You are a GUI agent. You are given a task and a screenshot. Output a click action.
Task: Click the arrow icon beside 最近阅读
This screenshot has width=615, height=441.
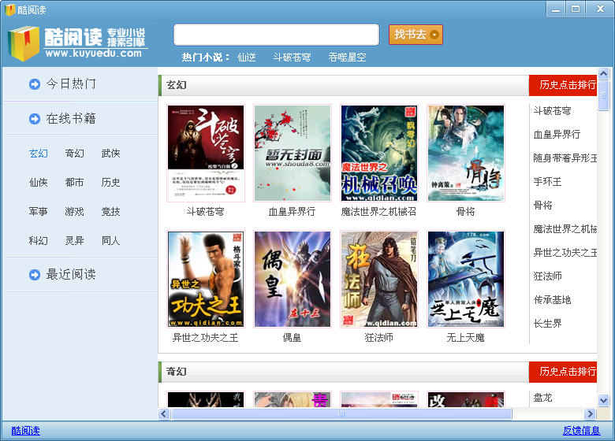tap(35, 275)
